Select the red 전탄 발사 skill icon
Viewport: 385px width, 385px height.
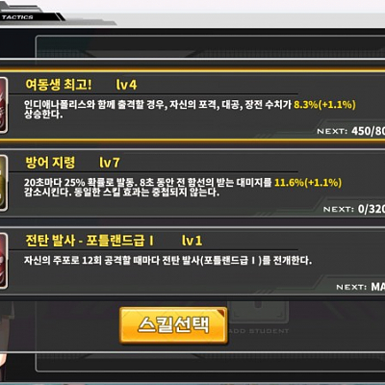coord(4,261)
